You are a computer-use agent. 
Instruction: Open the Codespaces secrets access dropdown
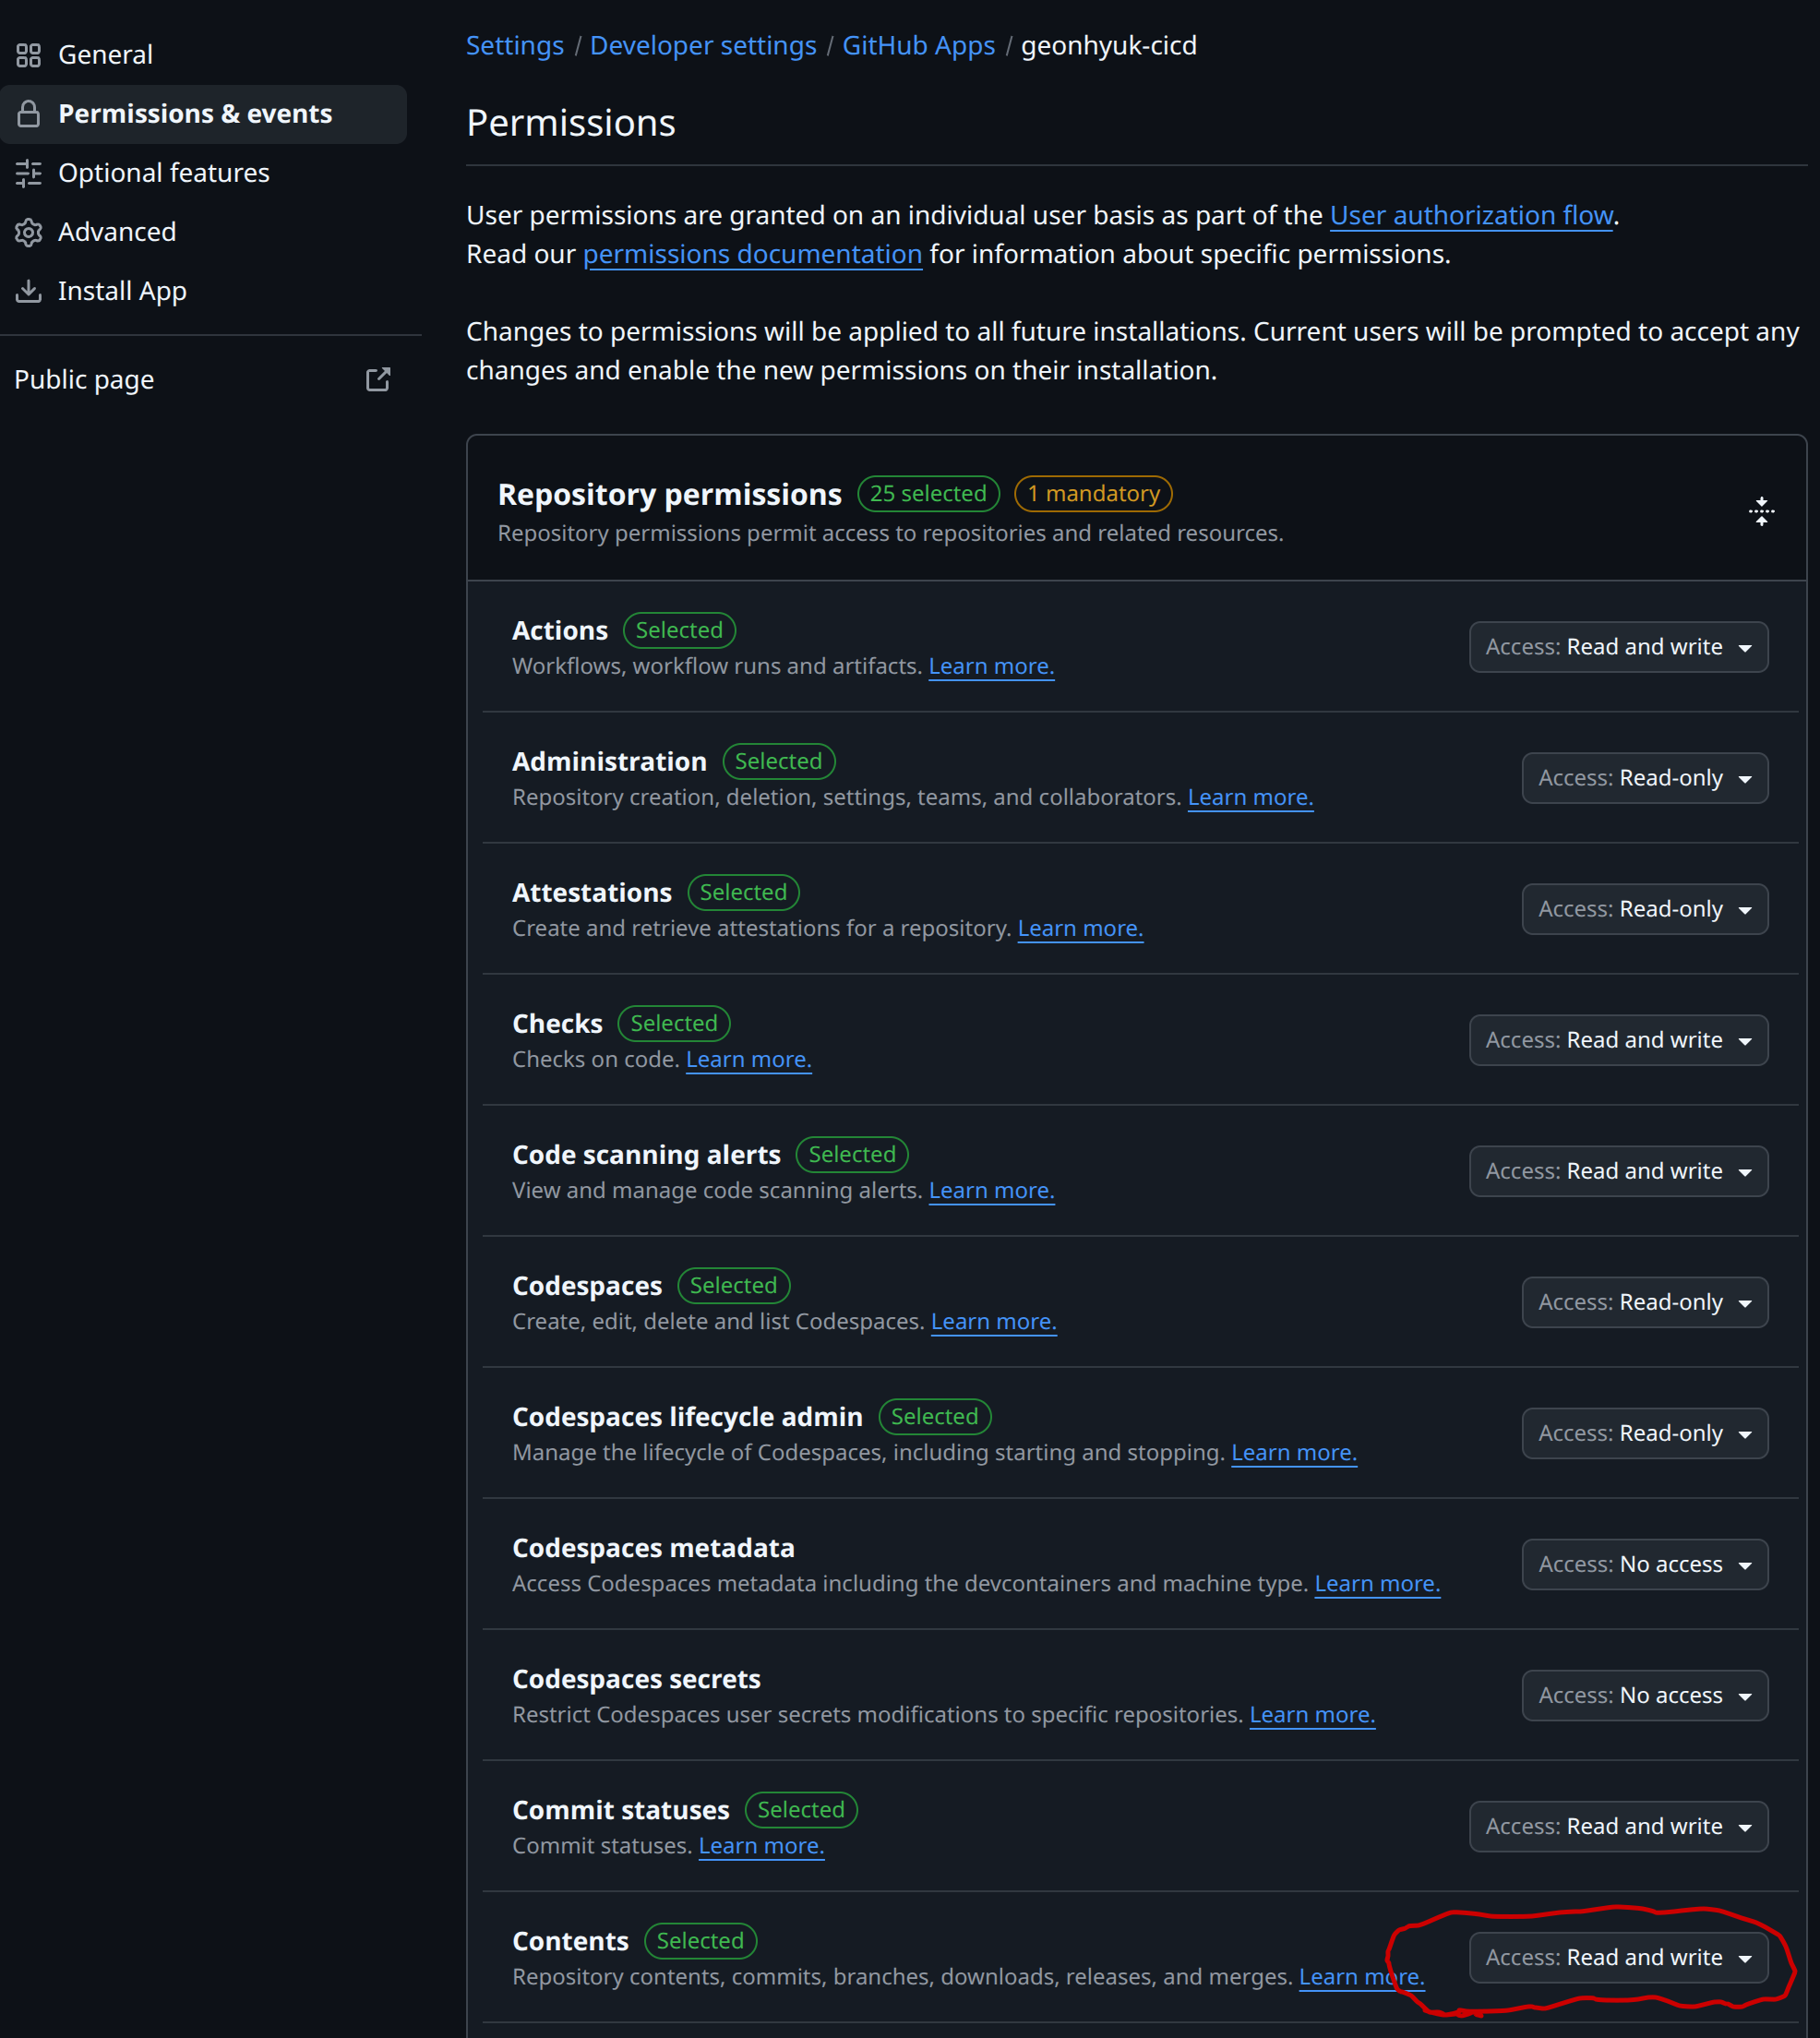[x=1644, y=1695]
